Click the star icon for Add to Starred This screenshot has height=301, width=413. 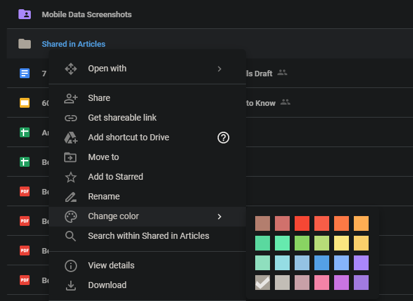71,177
